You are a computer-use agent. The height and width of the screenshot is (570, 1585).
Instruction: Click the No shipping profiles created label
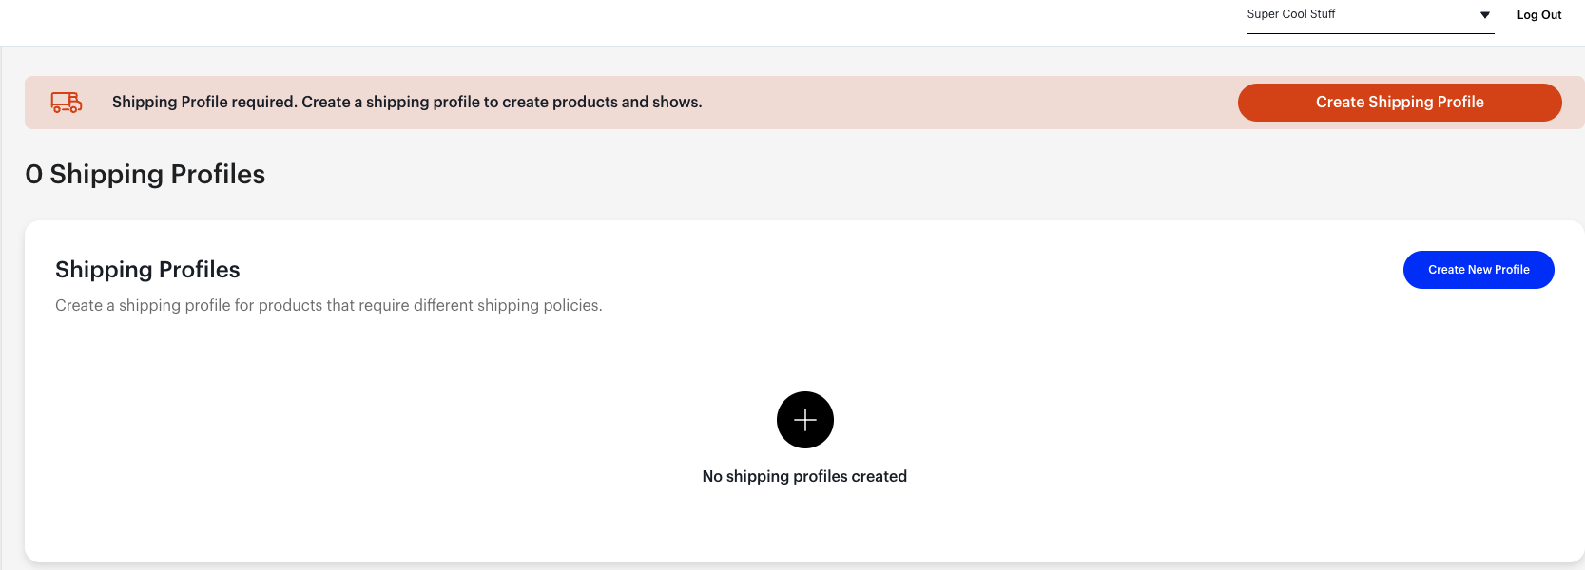point(804,476)
